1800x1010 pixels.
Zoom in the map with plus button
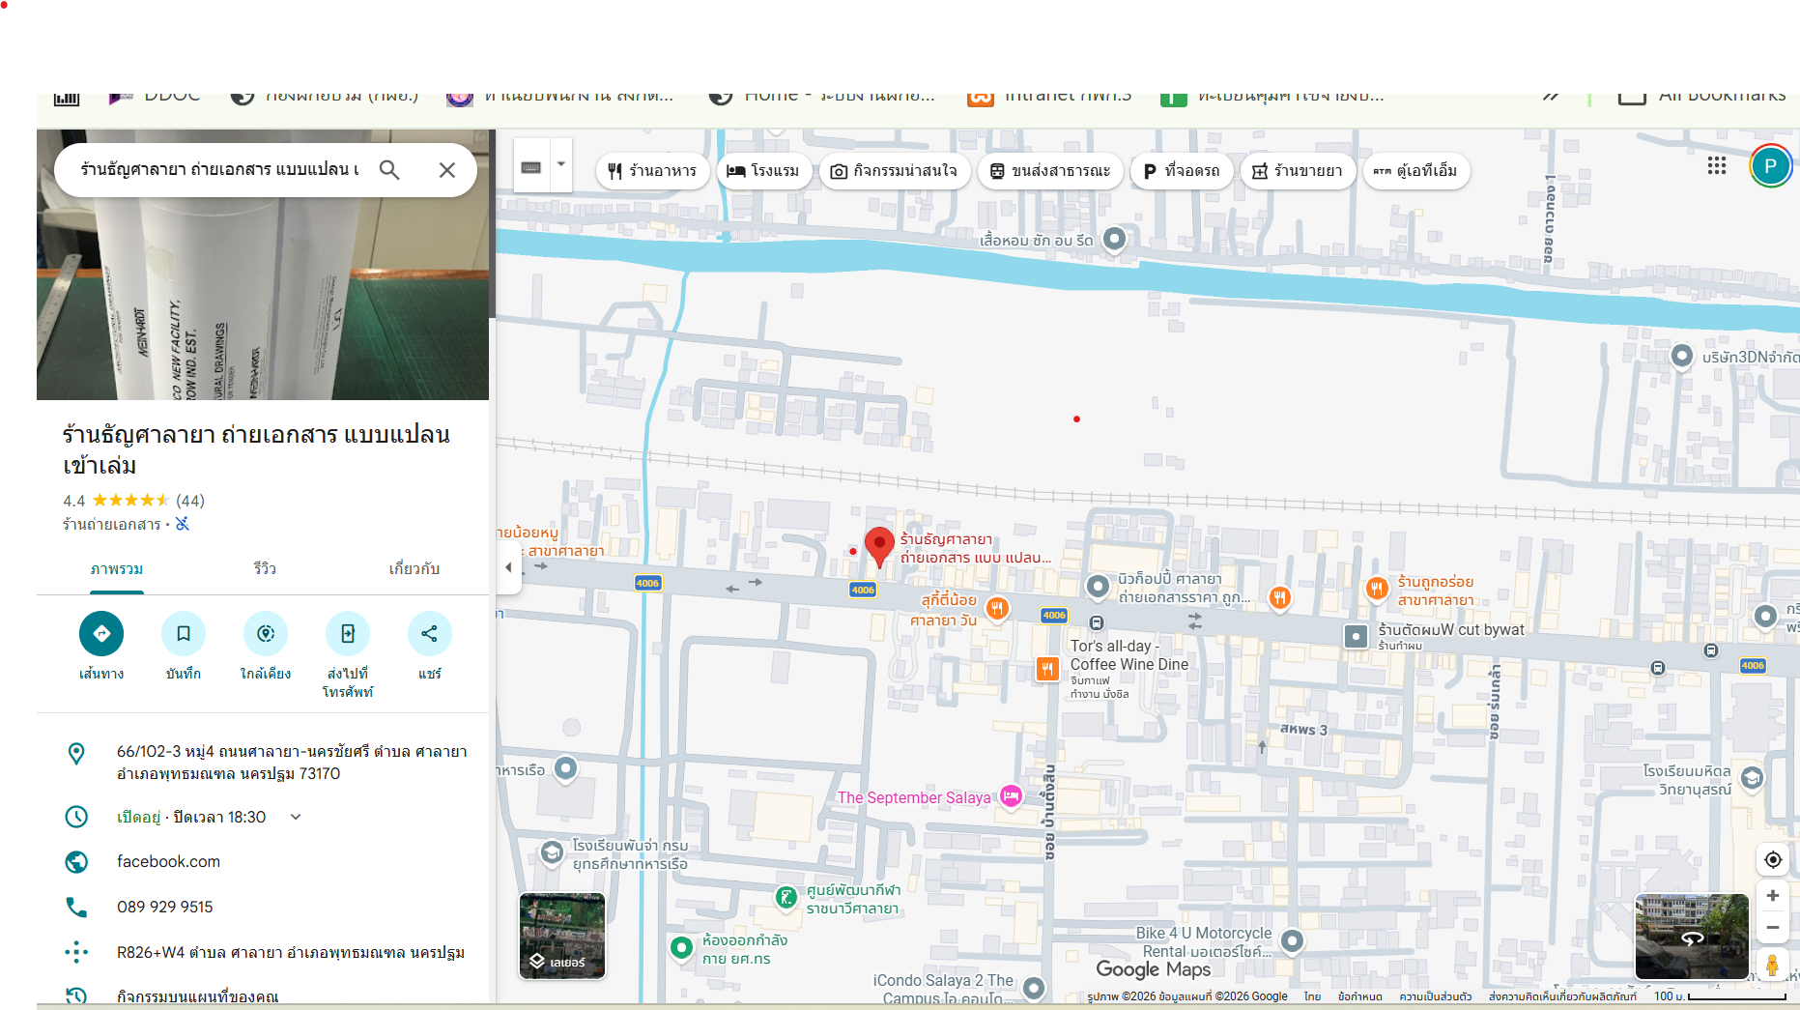point(1772,896)
